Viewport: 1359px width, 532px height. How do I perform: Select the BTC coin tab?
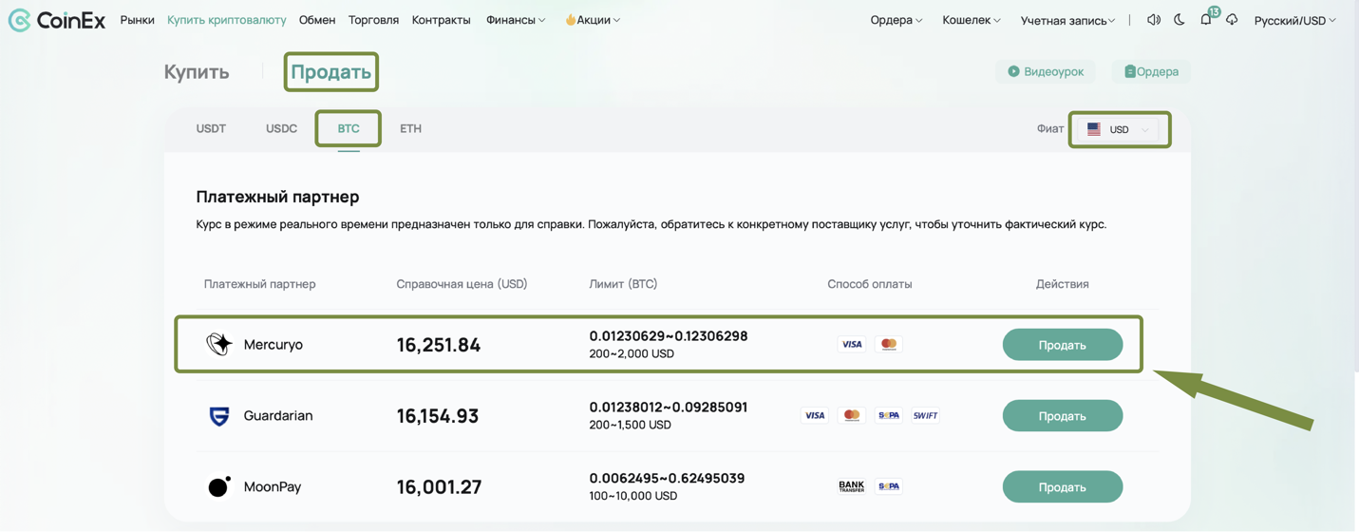(x=349, y=128)
